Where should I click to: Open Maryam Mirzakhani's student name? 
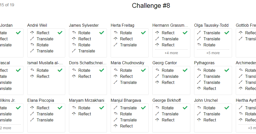click(x=86, y=100)
